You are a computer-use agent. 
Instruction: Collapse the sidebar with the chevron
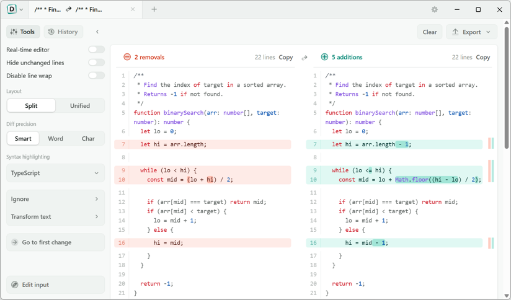(x=97, y=32)
